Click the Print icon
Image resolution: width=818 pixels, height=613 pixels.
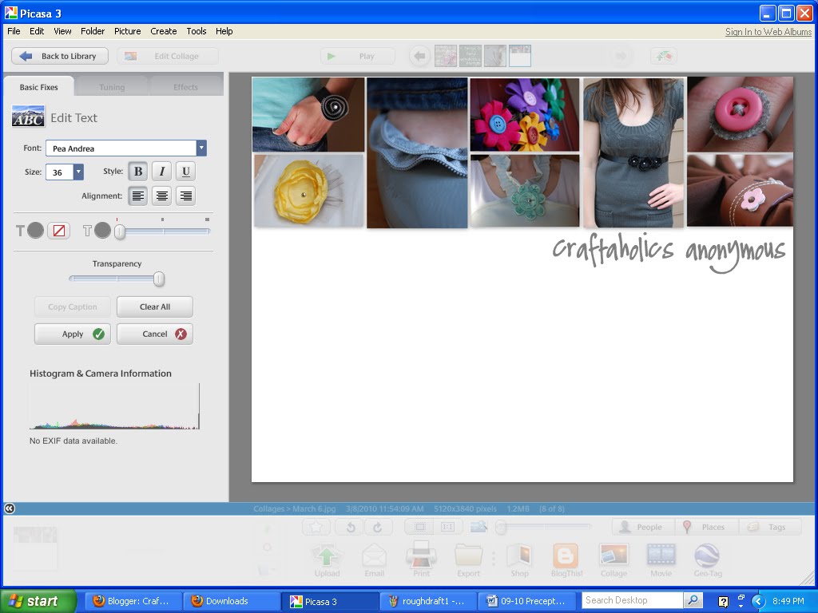(421, 556)
